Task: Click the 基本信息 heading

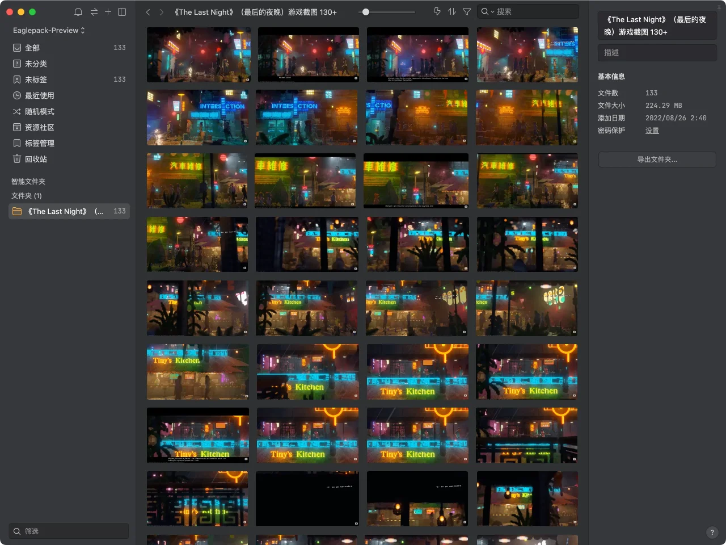Action: click(x=611, y=77)
